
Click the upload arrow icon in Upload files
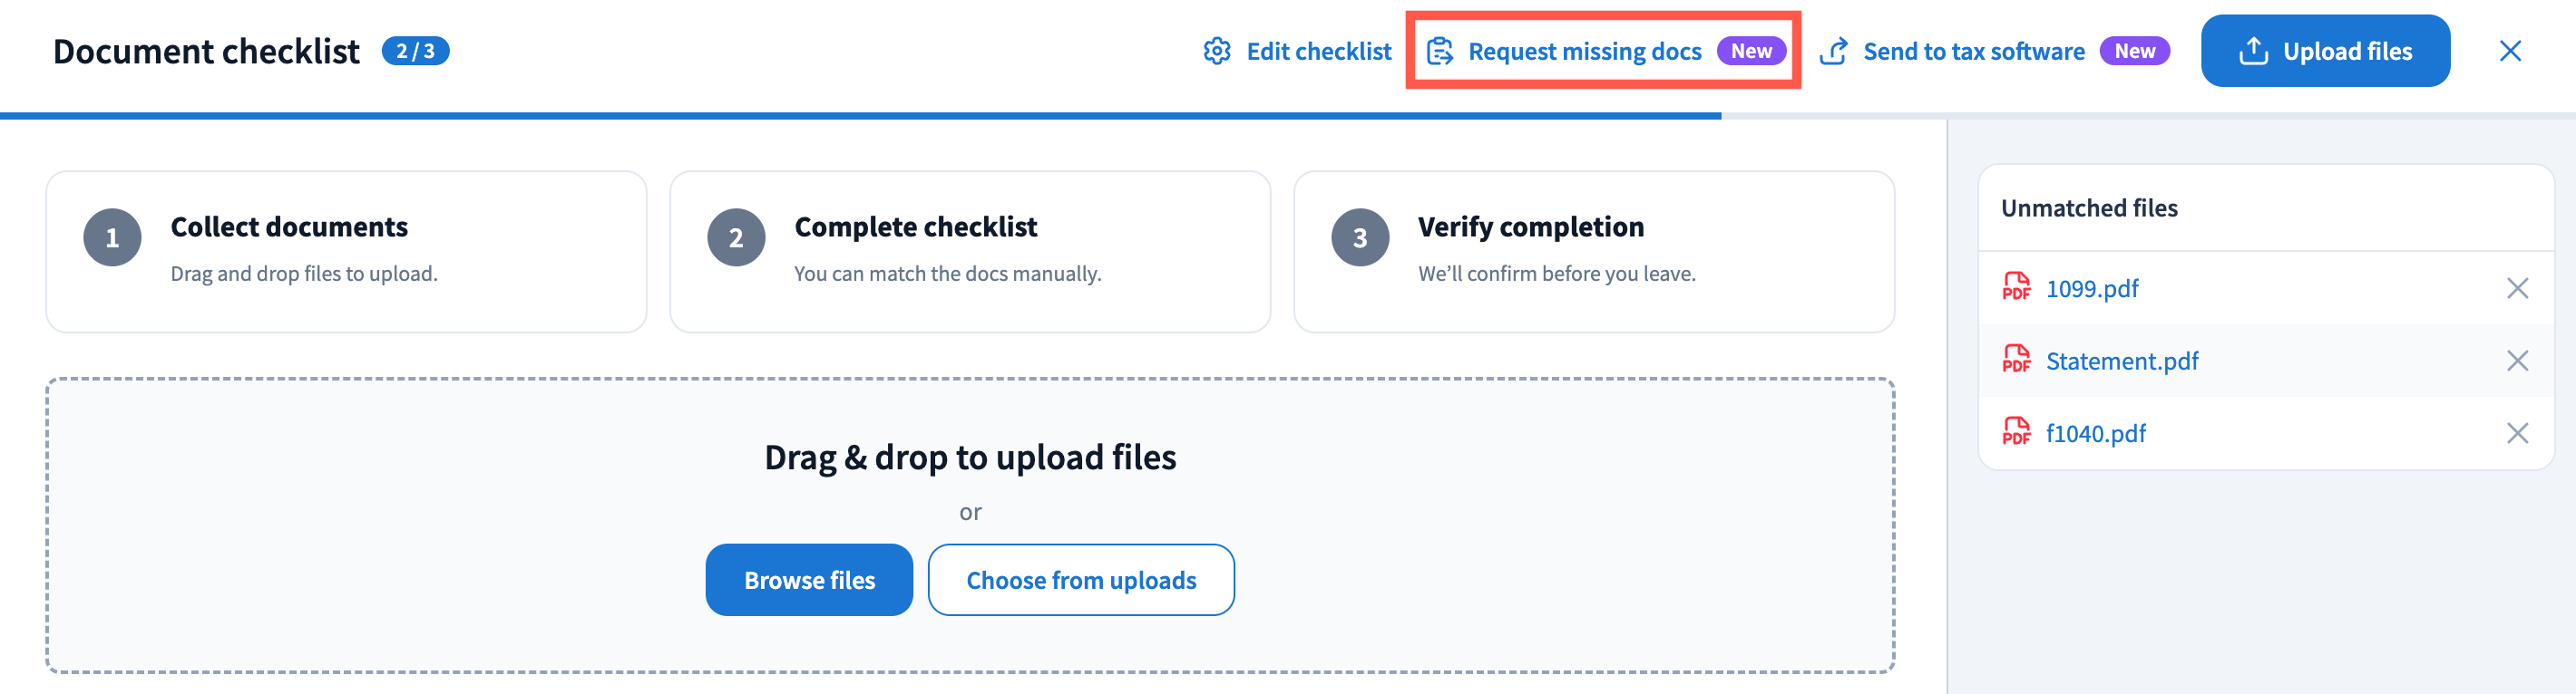coord(2252,51)
